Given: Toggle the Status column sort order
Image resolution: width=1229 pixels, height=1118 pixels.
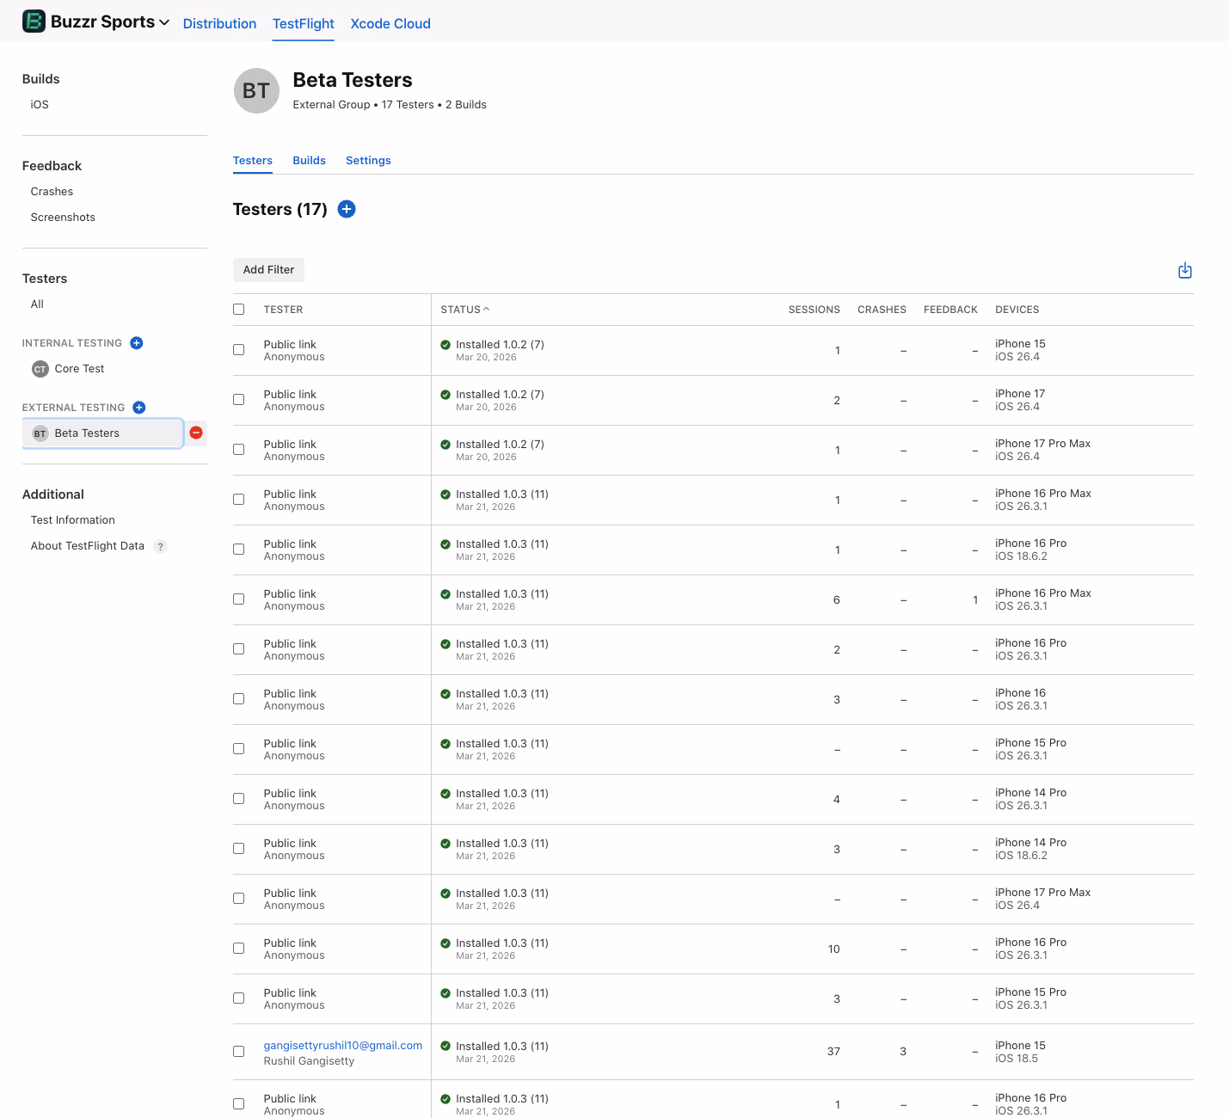Looking at the screenshot, I should (x=464, y=309).
